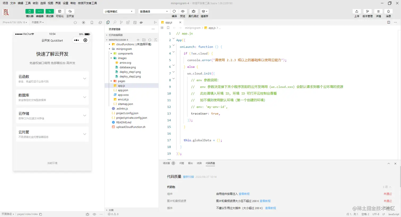The height and width of the screenshot is (217, 401).
Task: Open the 设置 menu
Action: pos(66,3)
